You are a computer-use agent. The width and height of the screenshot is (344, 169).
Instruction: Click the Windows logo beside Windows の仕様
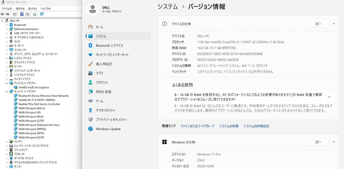(164, 142)
